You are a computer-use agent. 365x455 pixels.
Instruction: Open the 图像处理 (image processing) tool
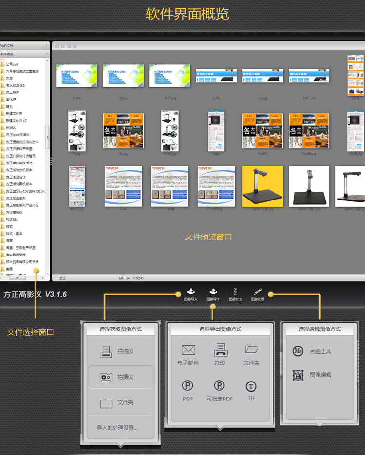257,292
